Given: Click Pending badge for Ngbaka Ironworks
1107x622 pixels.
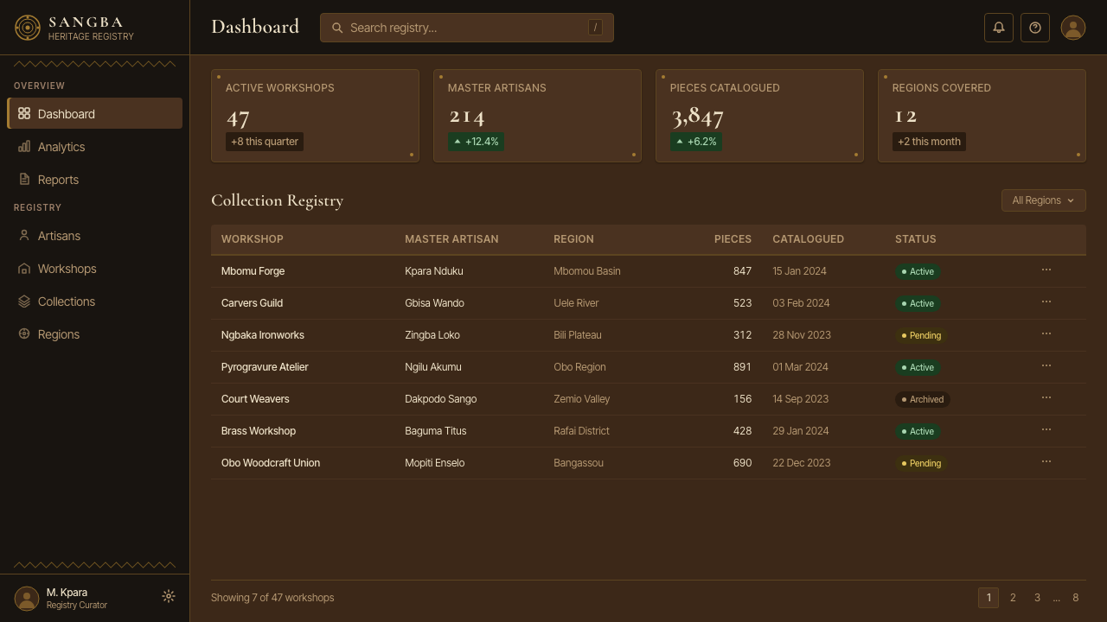Looking at the screenshot, I should tap(921, 335).
